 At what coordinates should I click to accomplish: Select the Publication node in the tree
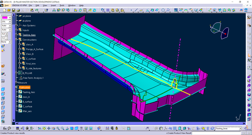(24, 87)
